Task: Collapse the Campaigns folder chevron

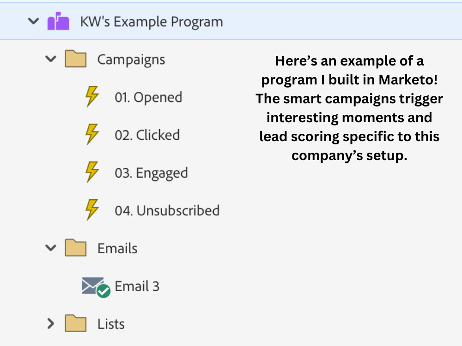Action: [51, 59]
